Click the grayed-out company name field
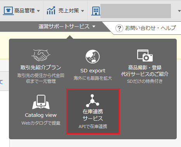Screen dimensions: 181x147 [136, 11]
